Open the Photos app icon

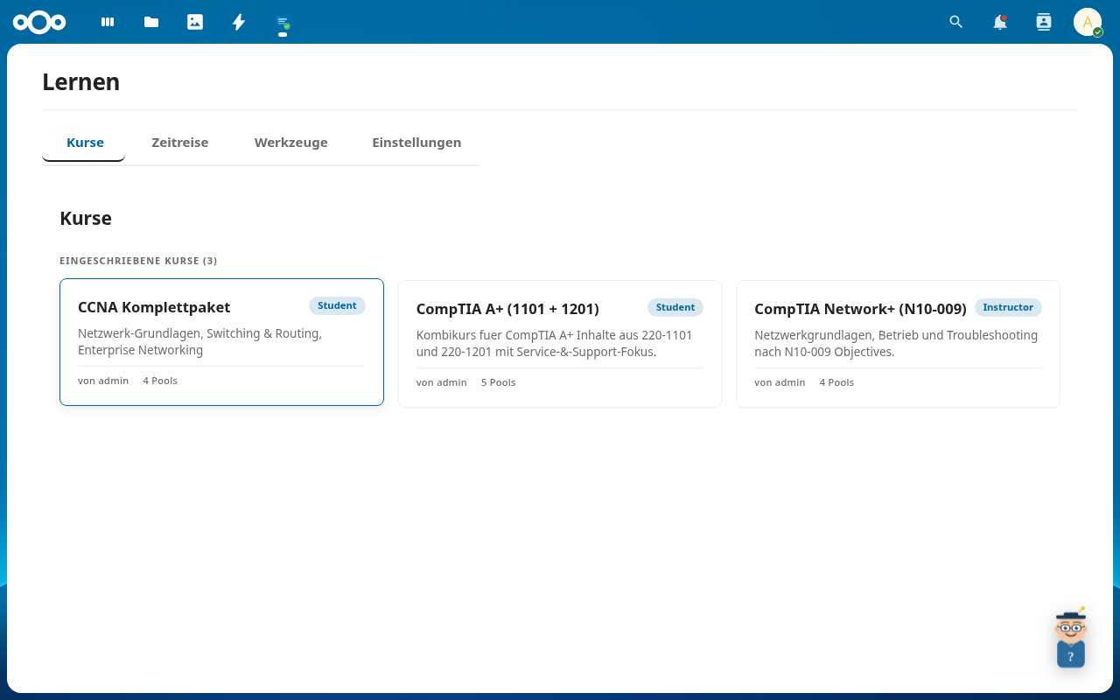pos(194,21)
